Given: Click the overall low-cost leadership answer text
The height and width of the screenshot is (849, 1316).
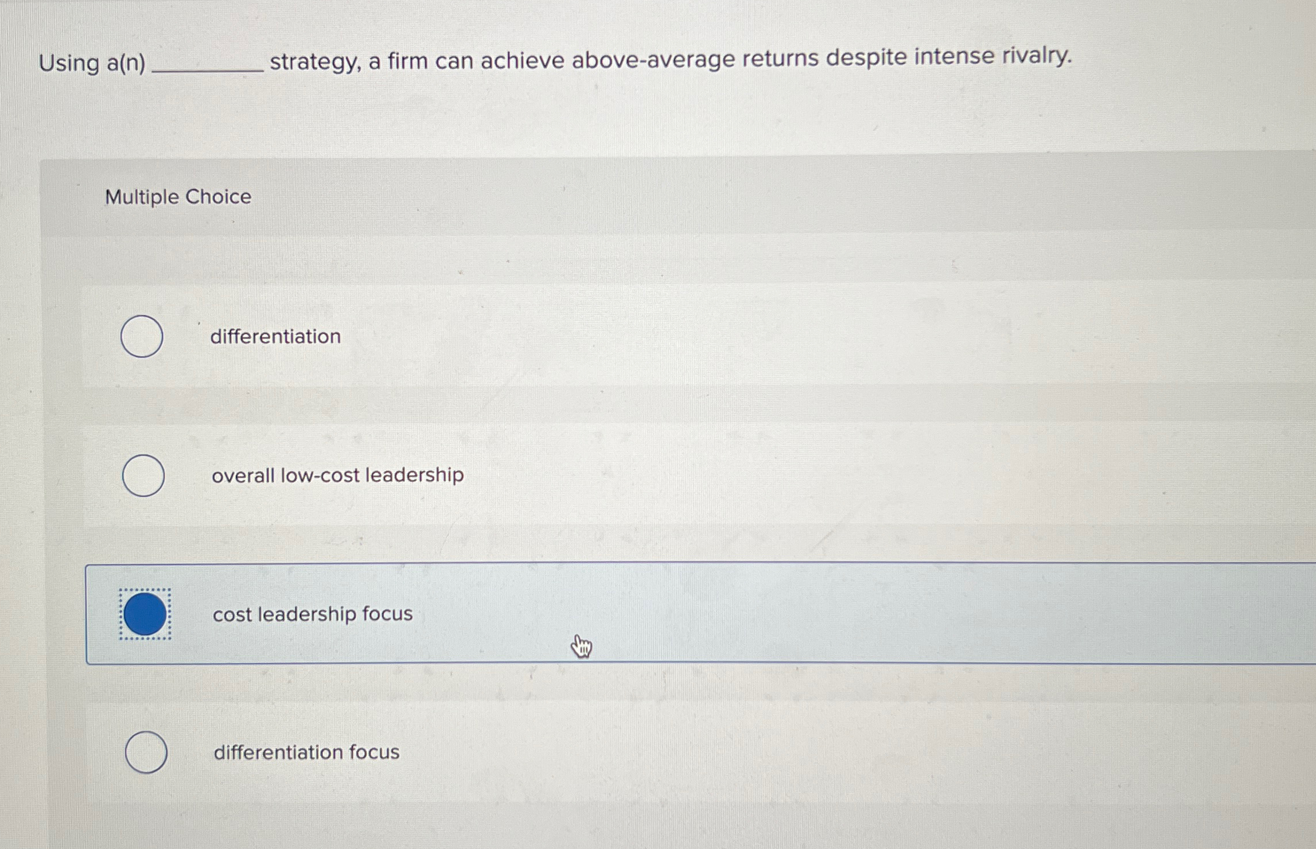Looking at the screenshot, I should [x=337, y=474].
